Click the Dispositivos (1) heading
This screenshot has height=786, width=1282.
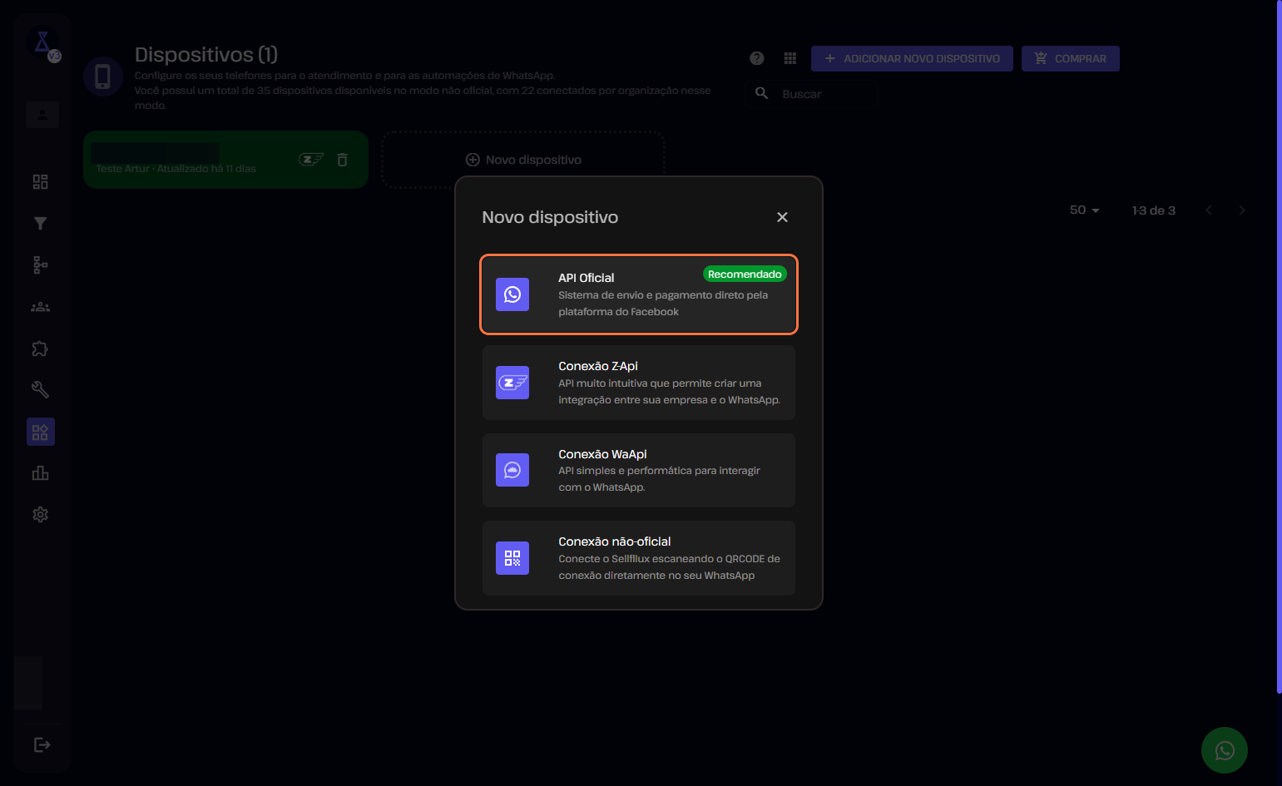[206, 55]
